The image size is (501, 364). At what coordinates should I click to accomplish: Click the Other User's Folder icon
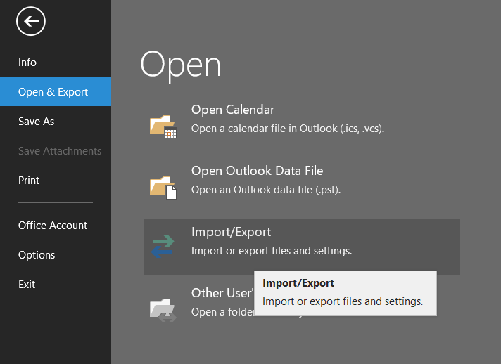point(163,309)
